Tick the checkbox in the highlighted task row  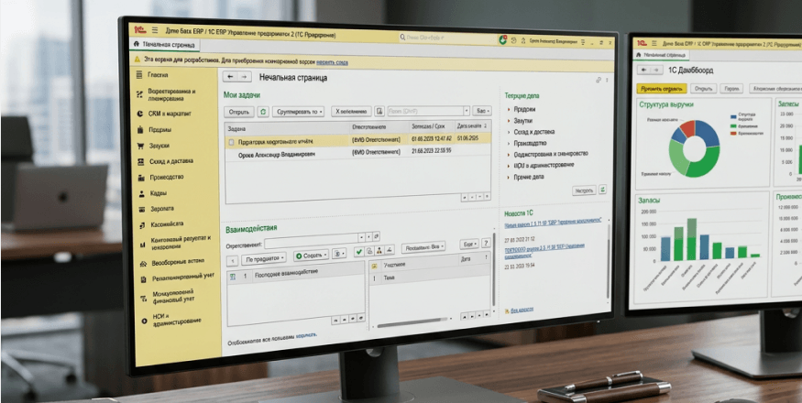232,142
